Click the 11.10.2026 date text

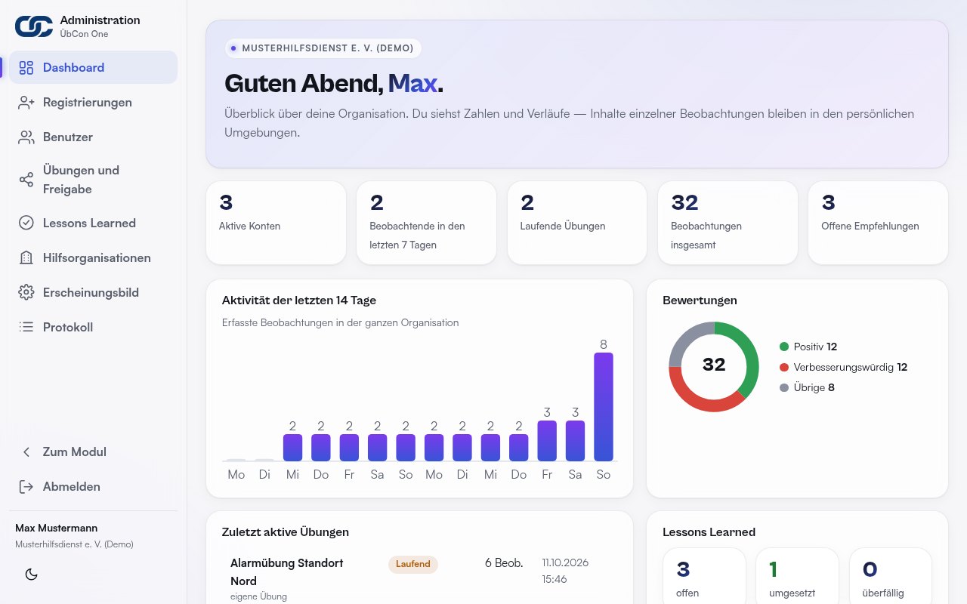click(565, 563)
